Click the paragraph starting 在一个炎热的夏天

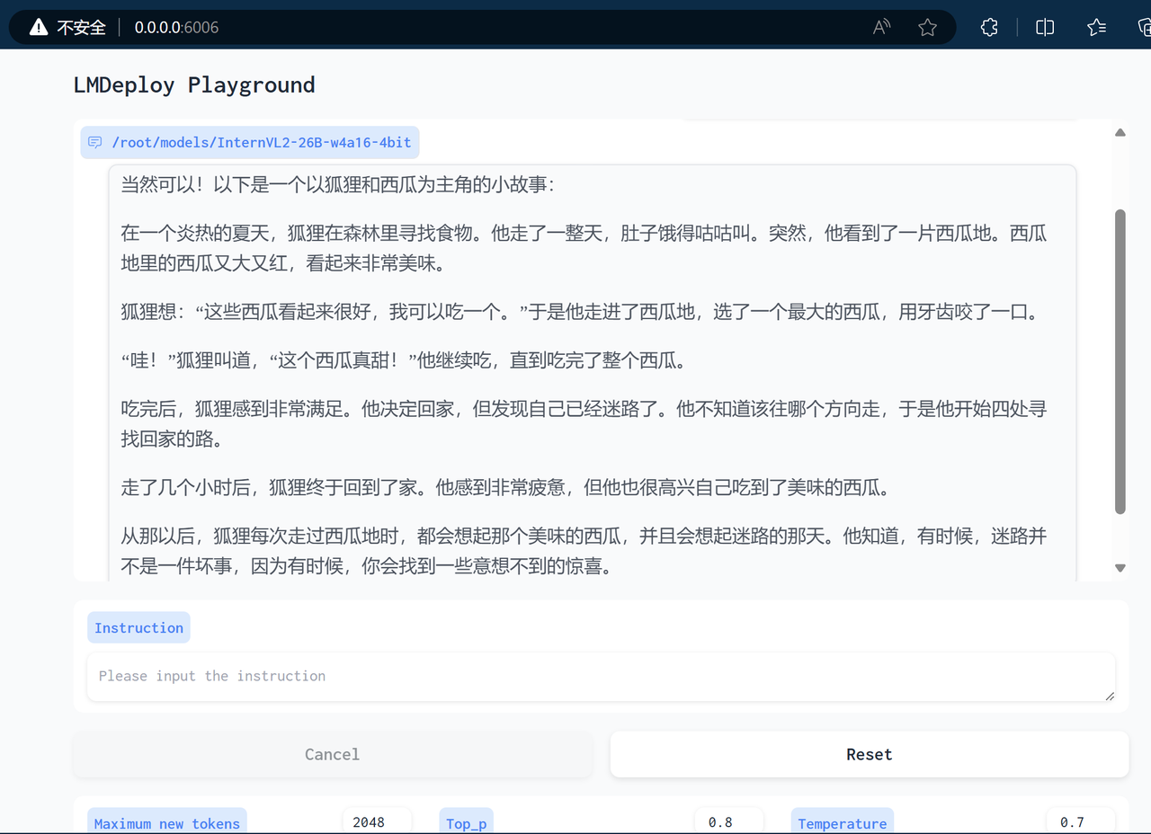click(x=584, y=249)
